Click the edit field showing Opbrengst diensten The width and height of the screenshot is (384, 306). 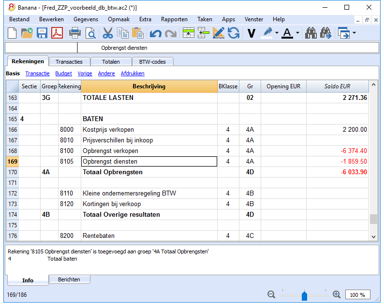point(228,48)
